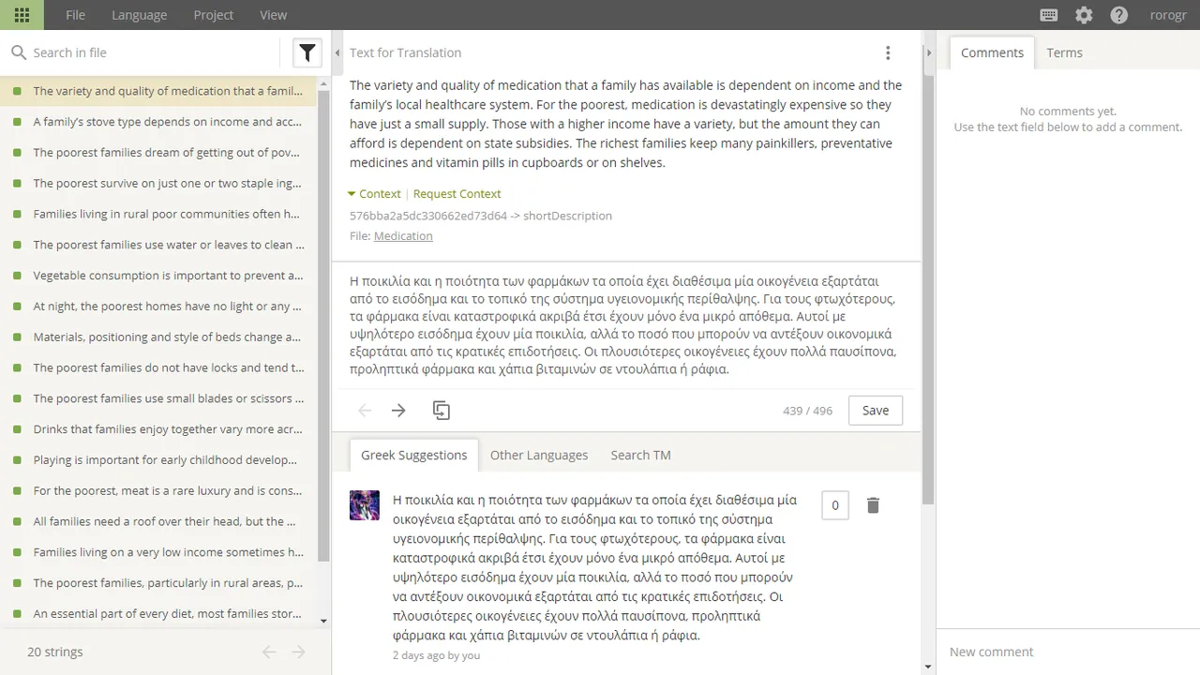
Task: Click the search magnifier icon
Action: click(x=19, y=52)
